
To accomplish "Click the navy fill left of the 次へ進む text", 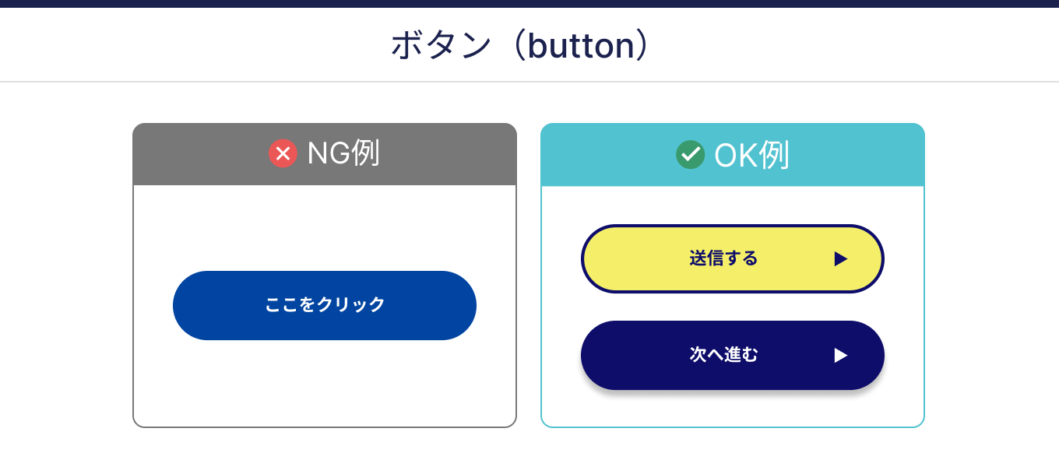I will click(x=635, y=356).
